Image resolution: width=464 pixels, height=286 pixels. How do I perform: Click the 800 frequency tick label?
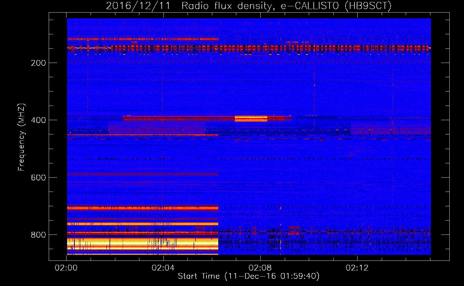[x=38, y=235]
